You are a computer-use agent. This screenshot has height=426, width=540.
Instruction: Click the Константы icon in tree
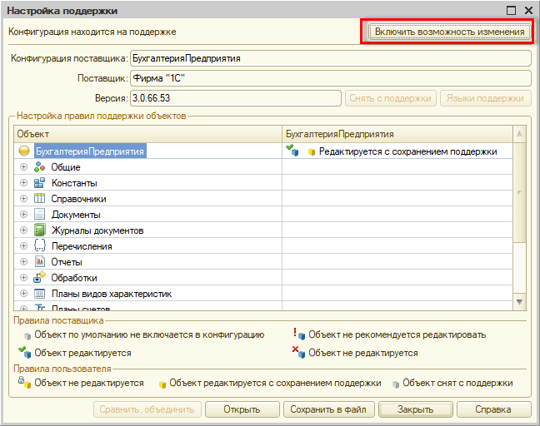[x=39, y=183]
